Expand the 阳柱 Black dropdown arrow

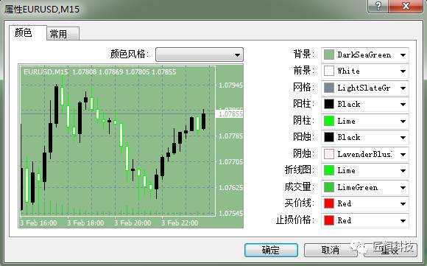403,105
